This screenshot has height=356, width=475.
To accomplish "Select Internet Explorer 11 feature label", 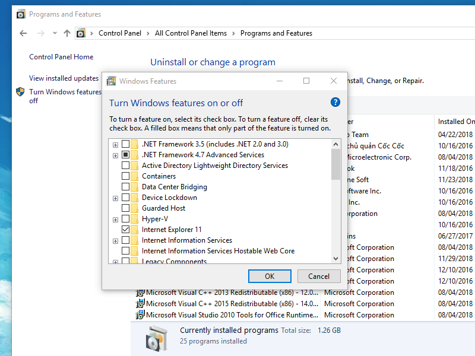I will (x=172, y=230).
